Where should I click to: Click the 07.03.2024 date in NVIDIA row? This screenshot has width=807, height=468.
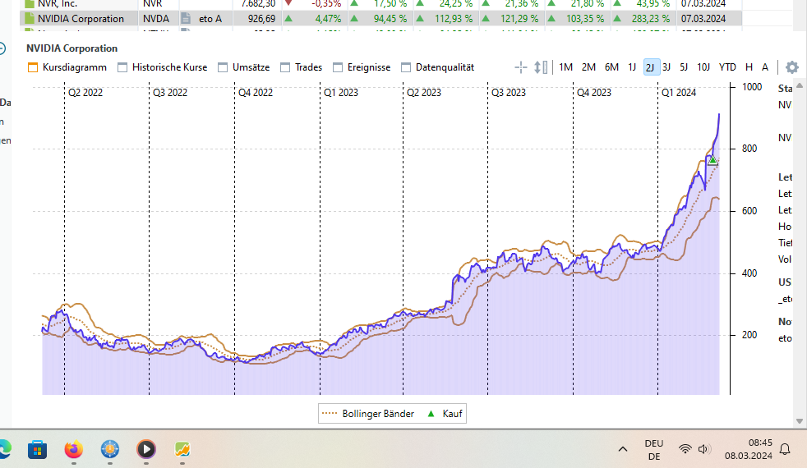(703, 19)
